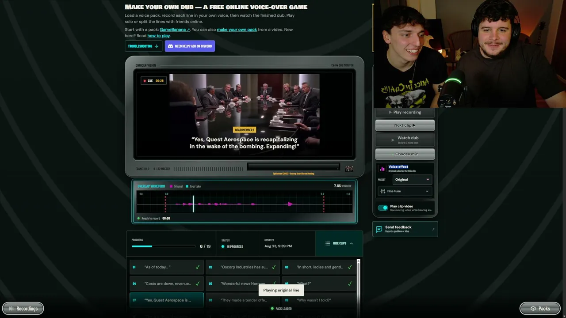Click the Send feedback card
Image resolution: width=566 pixels, height=318 pixels.
(405, 229)
